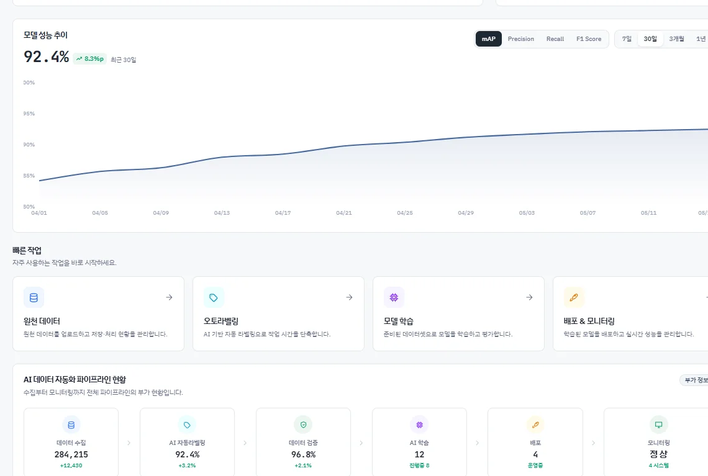Open the 배포 & 모니터링 quick action title
The width and height of the screenshot is (708, 476).
coord(589,321)
